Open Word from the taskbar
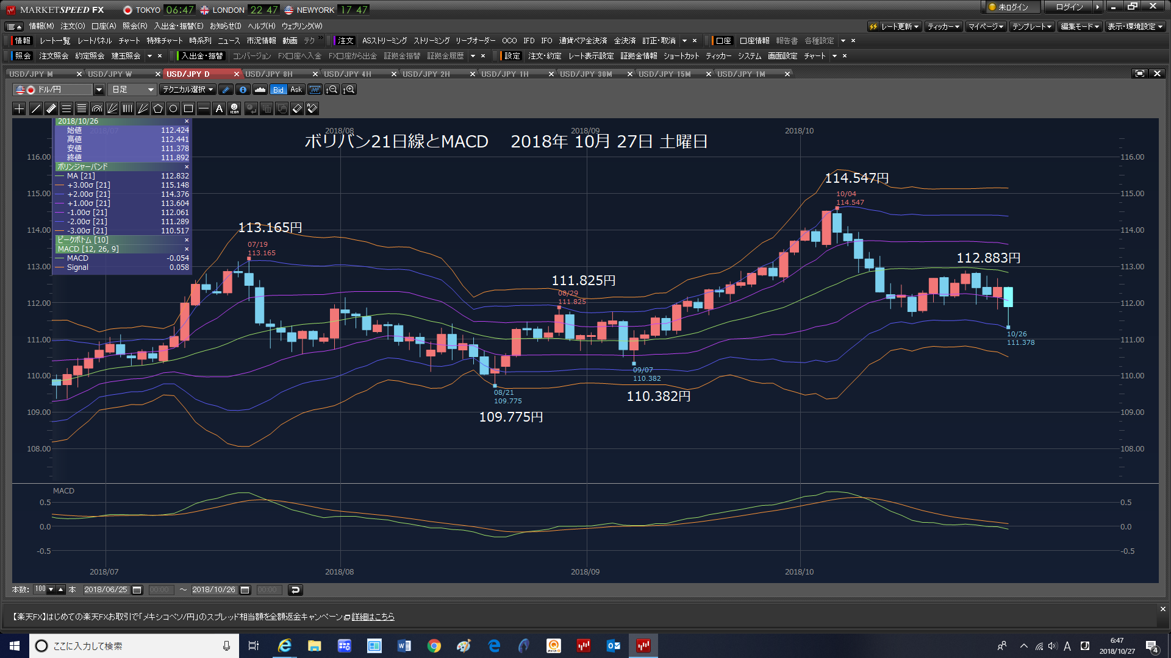 (x=404, y=646)
